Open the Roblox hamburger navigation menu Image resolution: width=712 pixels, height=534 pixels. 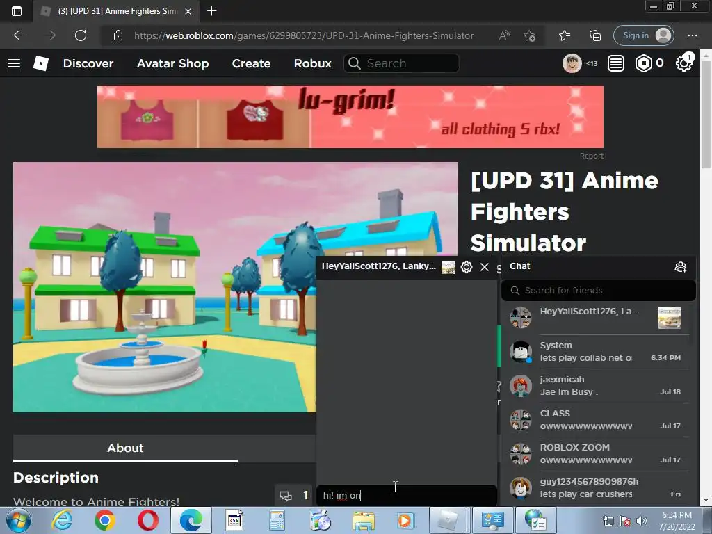pyautogui.click(x=14, y=63)
